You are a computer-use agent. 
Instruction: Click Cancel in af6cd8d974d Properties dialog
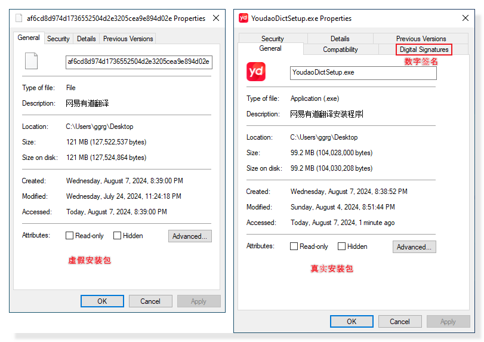(150, 301)
